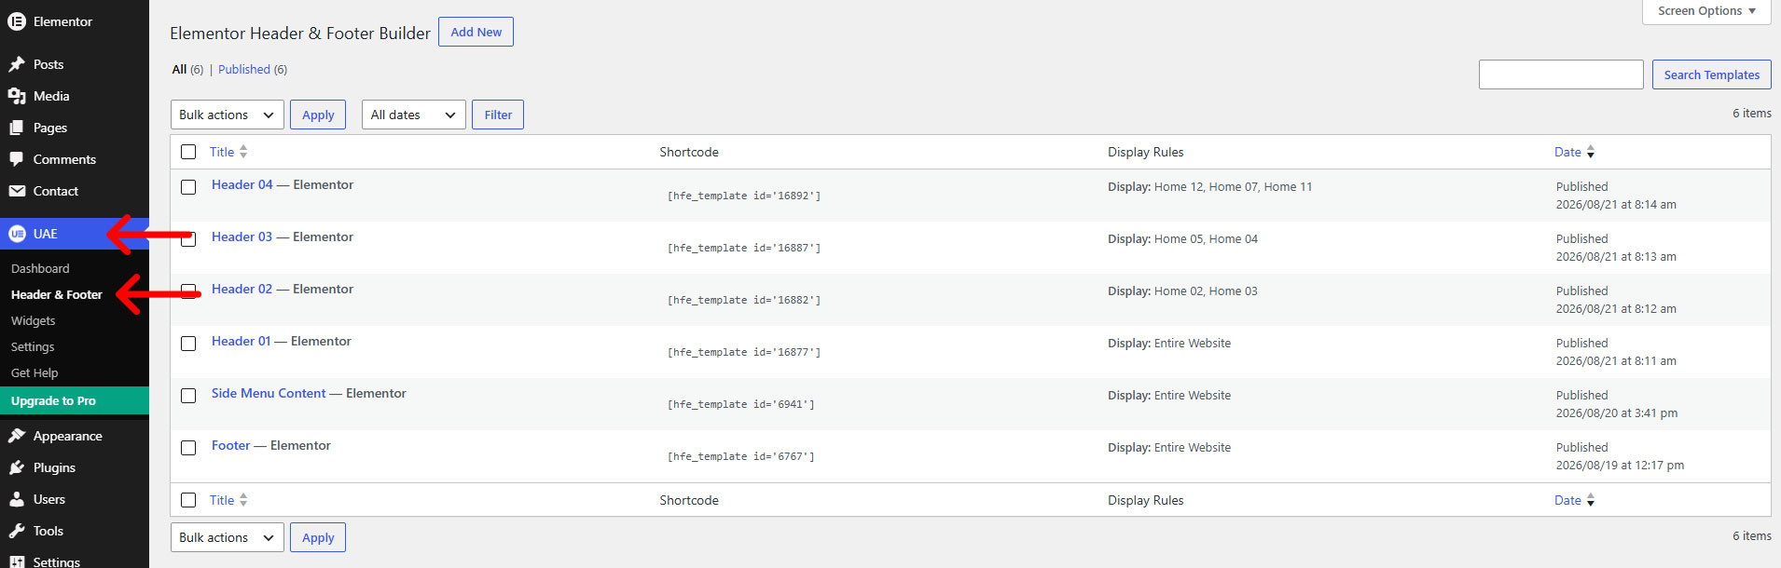Click the sort arrows beside bottom Title footer

243,500
